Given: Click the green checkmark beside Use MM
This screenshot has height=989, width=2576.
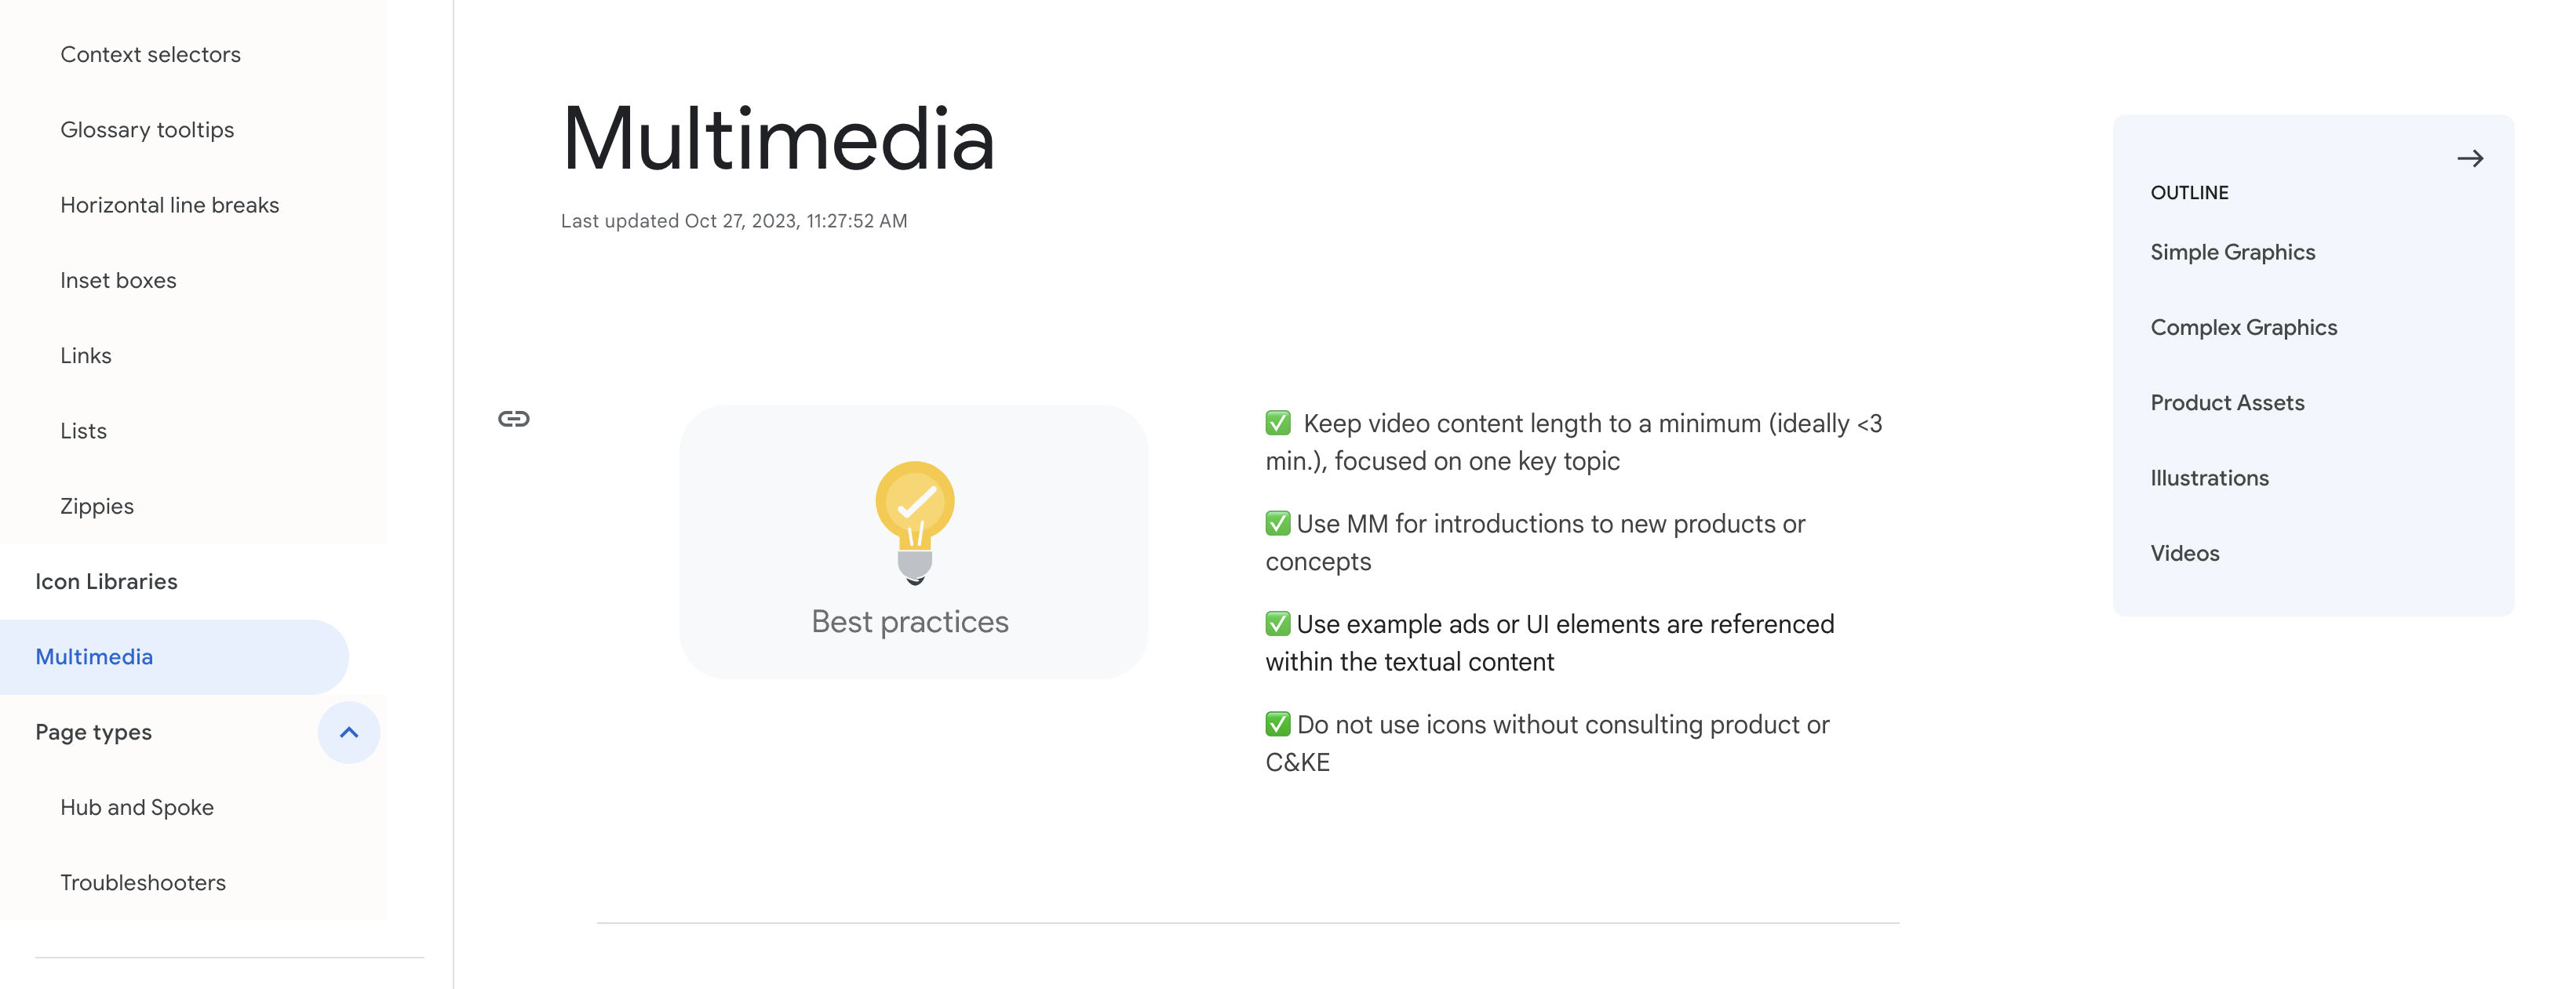Looking at the screenshot, I should (1278, 523).
